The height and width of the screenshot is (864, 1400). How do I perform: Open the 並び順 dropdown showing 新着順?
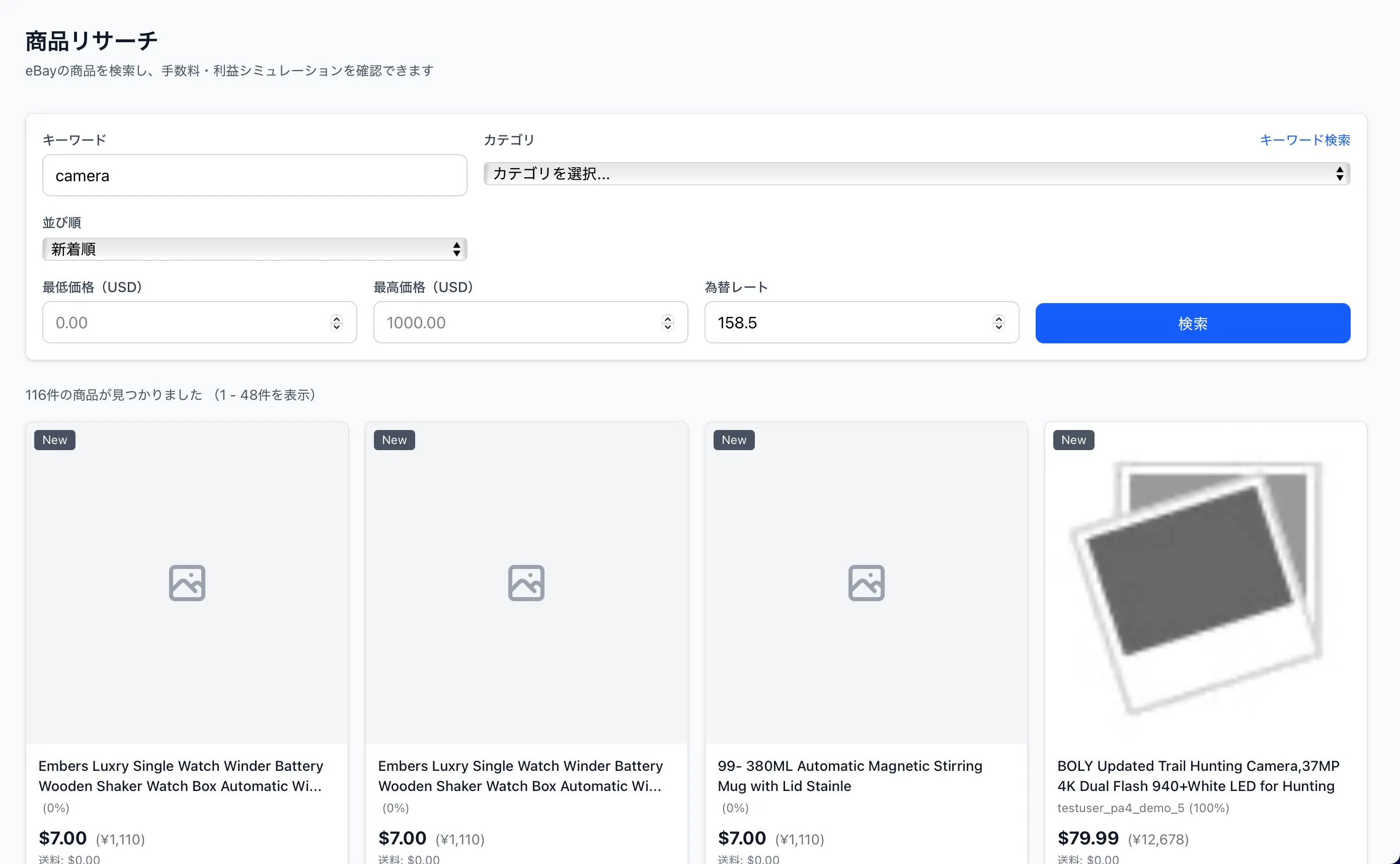pos(254,249)
